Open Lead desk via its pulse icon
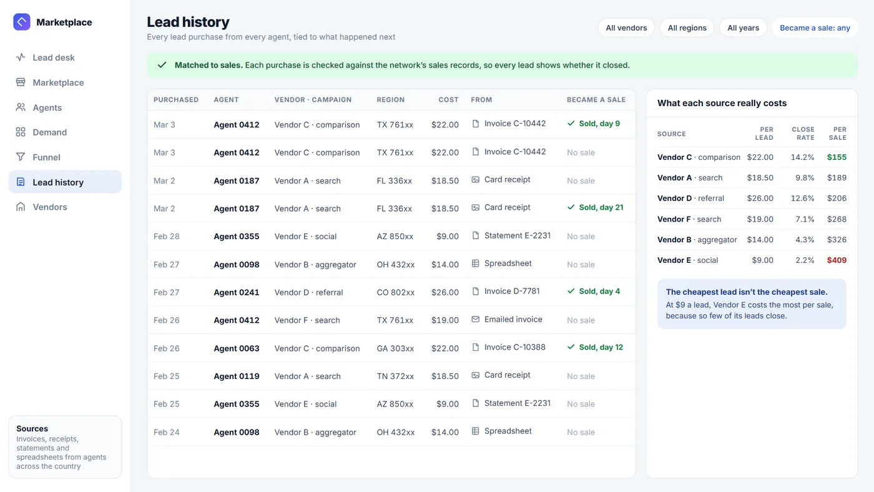 [x=21, y=57]
